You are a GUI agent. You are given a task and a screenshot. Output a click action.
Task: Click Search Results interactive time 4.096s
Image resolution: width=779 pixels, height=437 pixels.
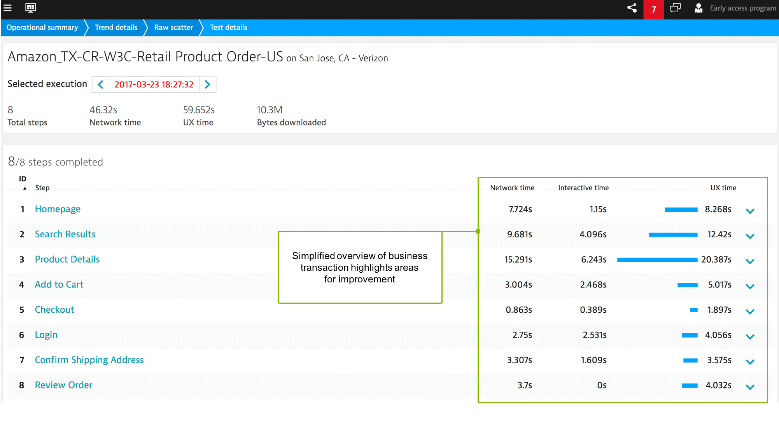(593, 234)
